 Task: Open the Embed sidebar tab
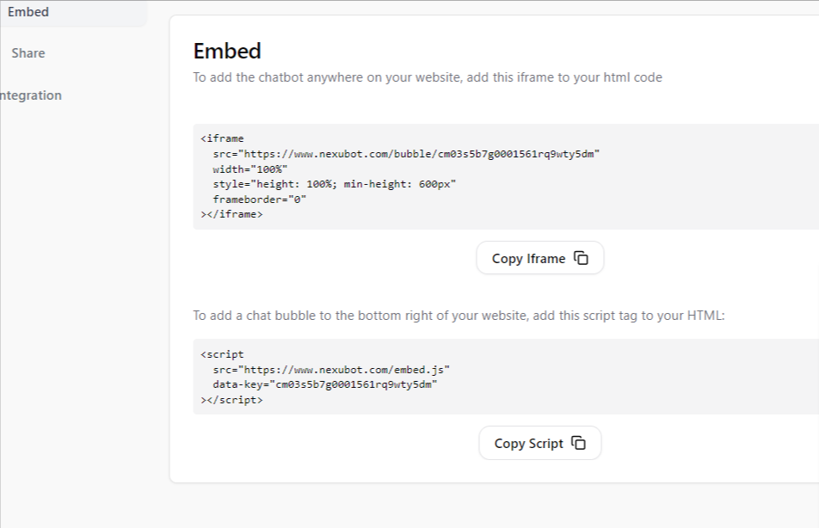point(28,12)
